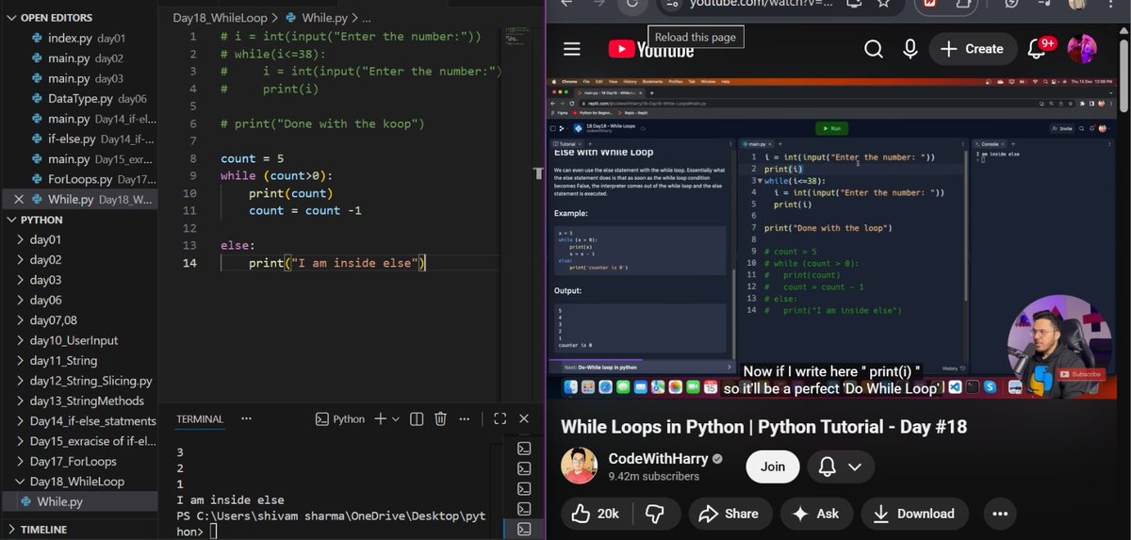The image size is (1131, 540).
Task: Open CodeWithHarry channel name link
Action: (x=658, y=459)
